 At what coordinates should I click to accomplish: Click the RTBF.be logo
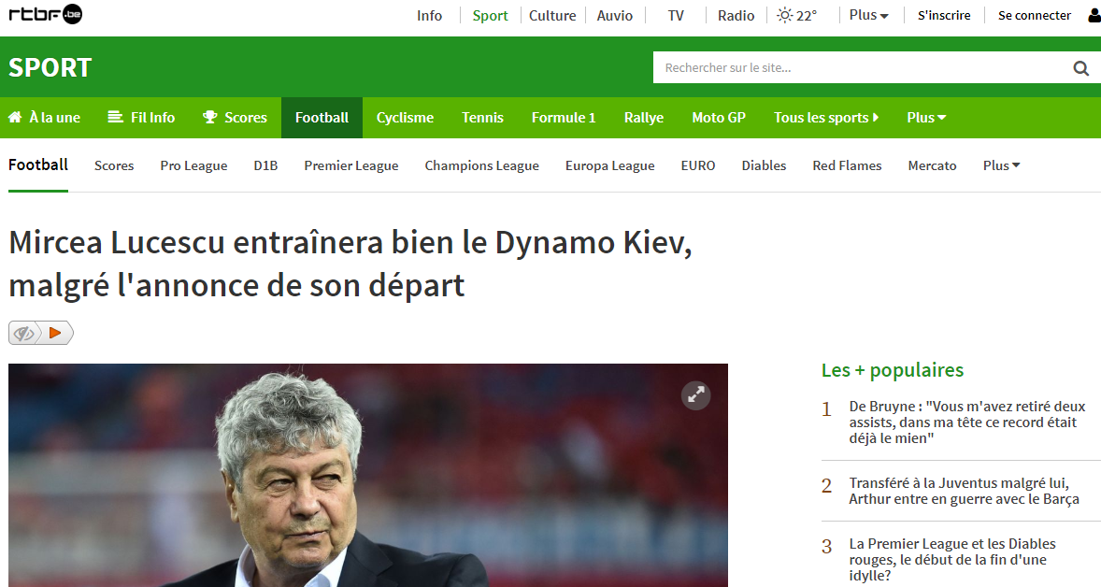(46, 14)
